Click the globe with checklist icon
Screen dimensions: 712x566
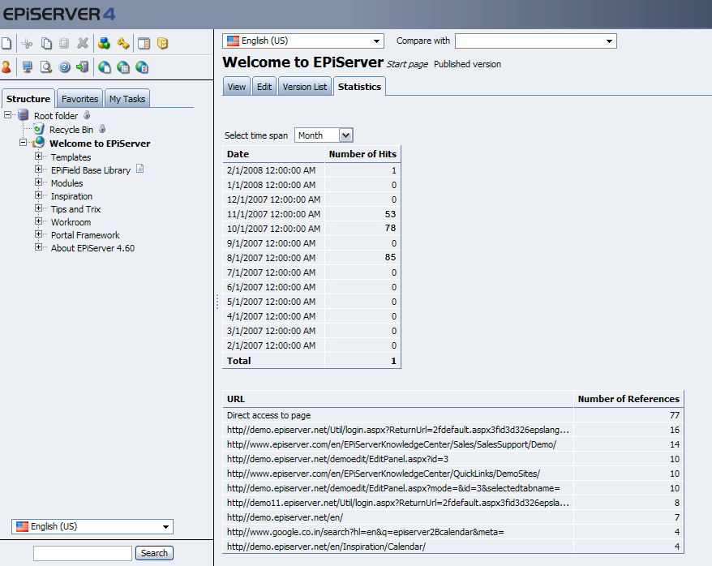coord(143,67)
